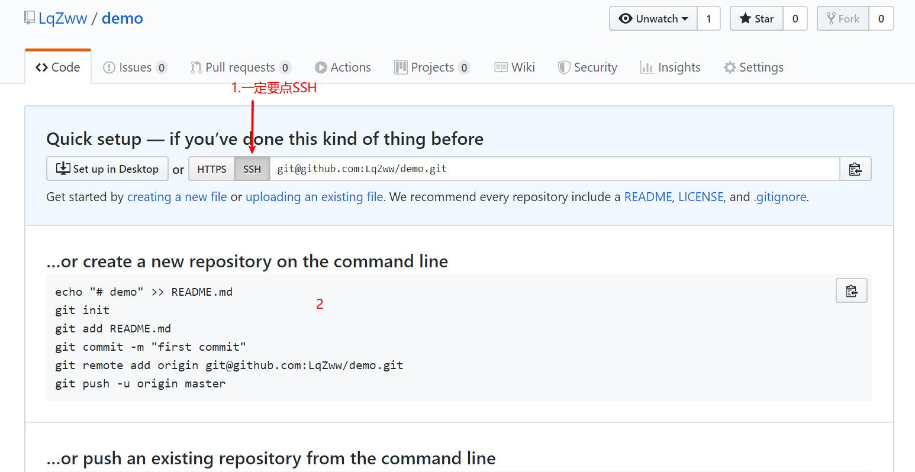The height and width of the screenshot is (472, 915).
Task: Open the Actions tab
Action: pyautogui.click(x=343, y=67)
